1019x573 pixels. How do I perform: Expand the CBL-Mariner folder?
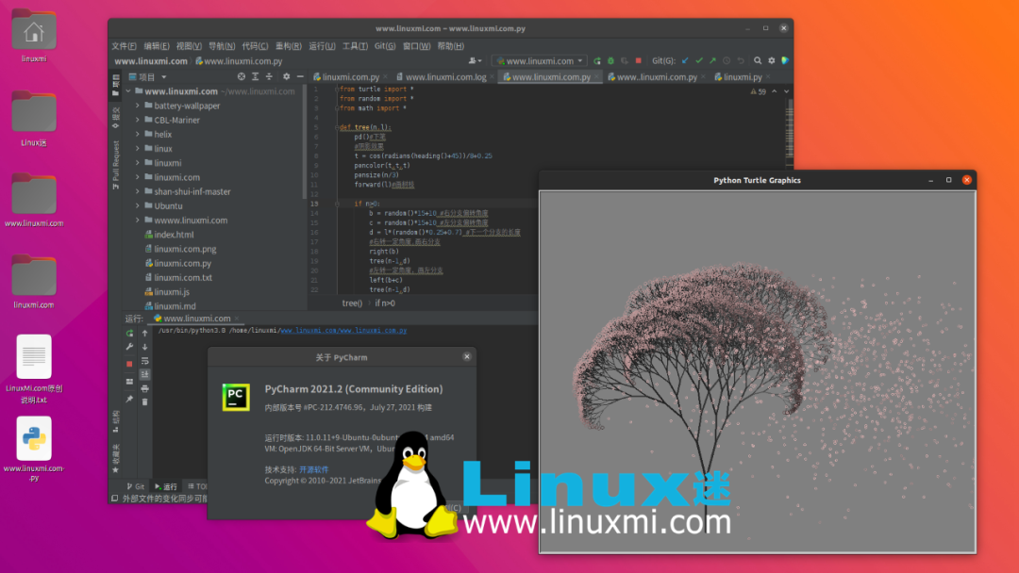pos(138,120)
